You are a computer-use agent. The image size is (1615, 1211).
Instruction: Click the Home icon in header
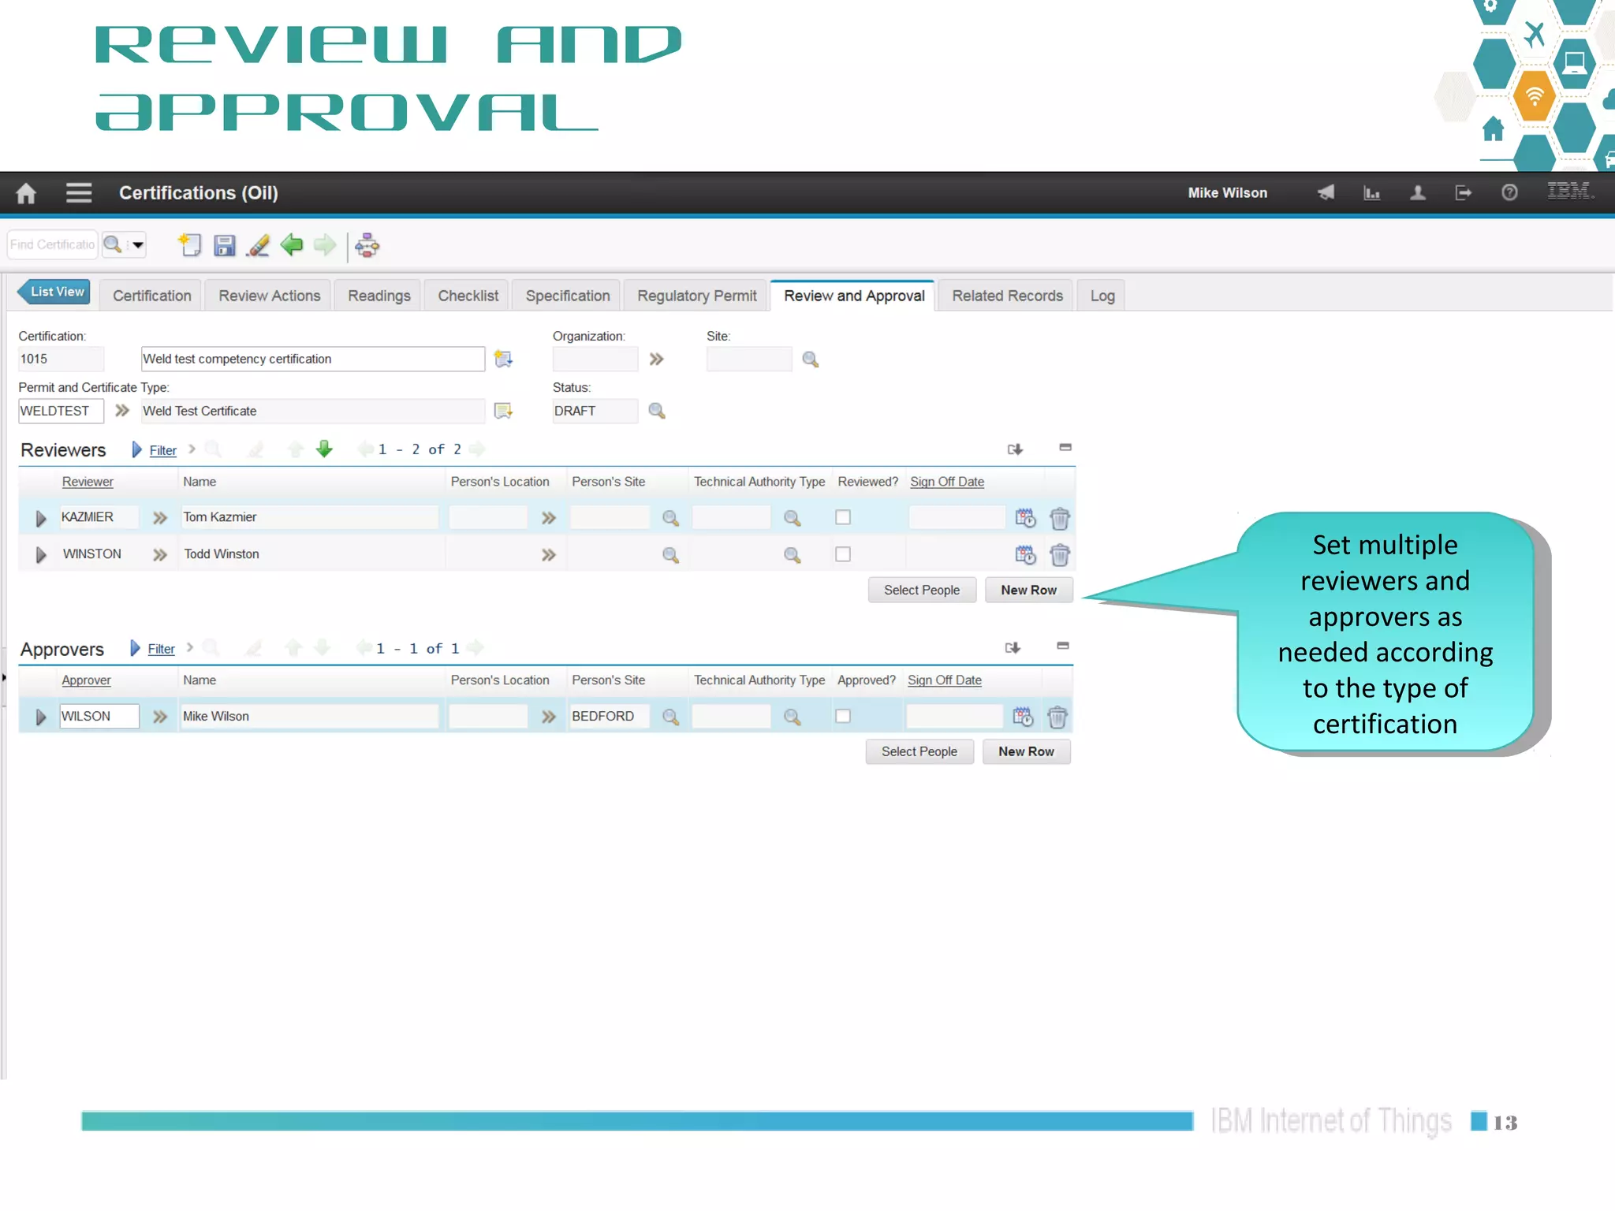(x=26, y=193)
